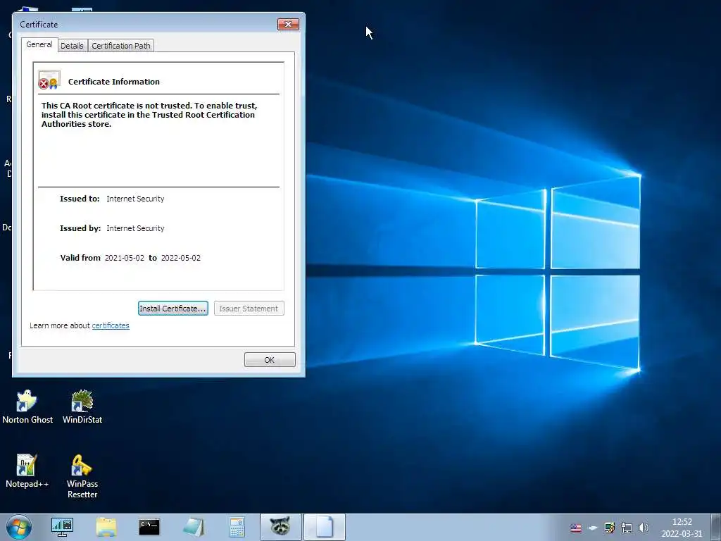This screenshot has width=721, height=541.
Task: Click the volume speaker tray icon
Action: click(x=644, y=528)
